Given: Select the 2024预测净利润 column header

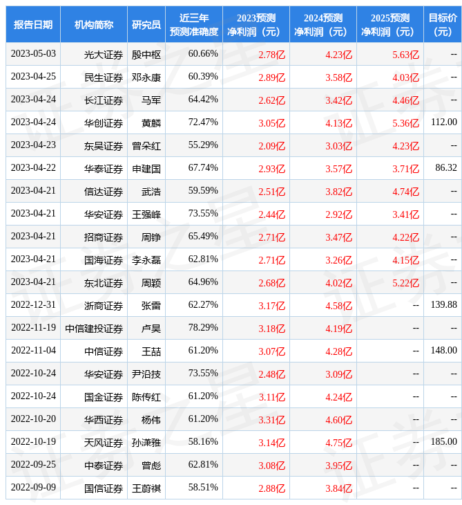Looking at the screenshot, I should coord(323,25).
